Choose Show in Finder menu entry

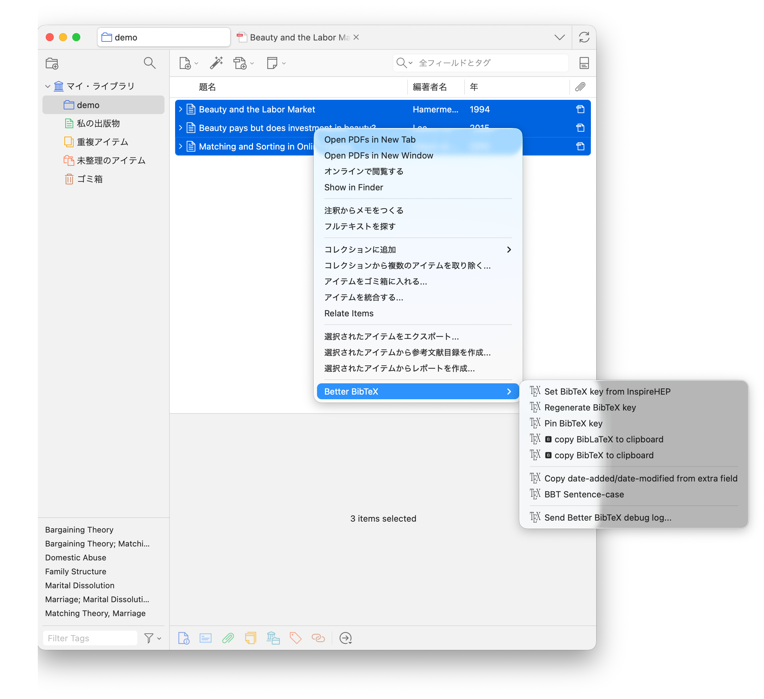click(x=353, y=187)
